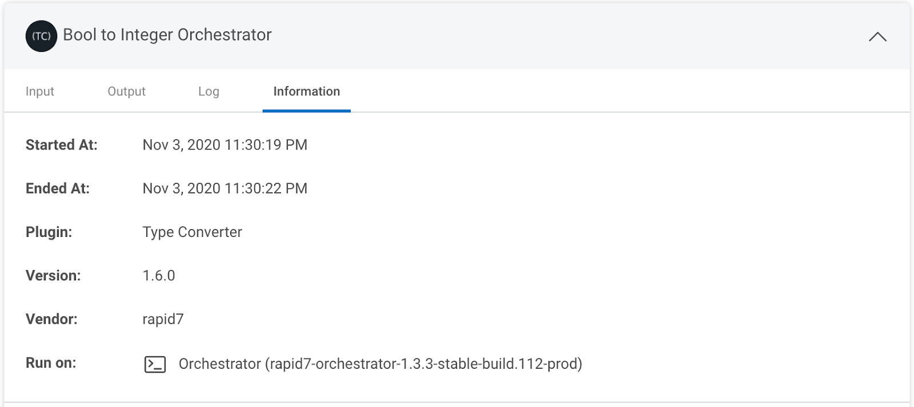
Task: Click the Started At timestamp value
Action: (x=225, y=145)
